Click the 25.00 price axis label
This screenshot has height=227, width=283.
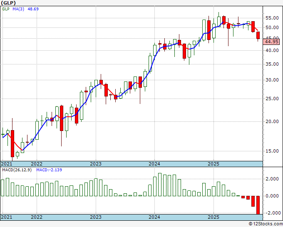tap(272, 99)
